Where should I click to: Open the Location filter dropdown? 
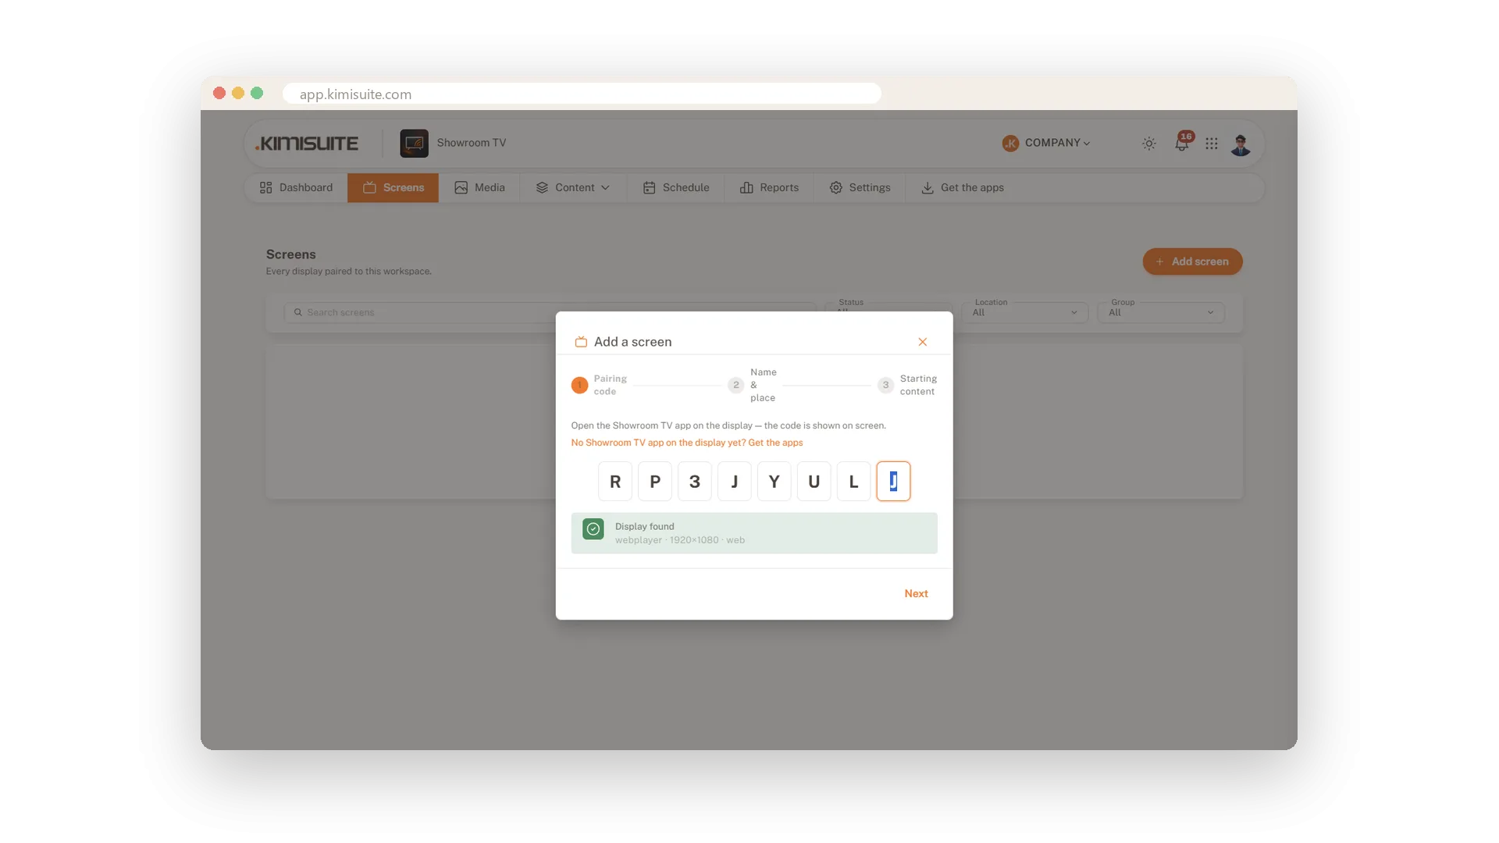pos(1025,312)
